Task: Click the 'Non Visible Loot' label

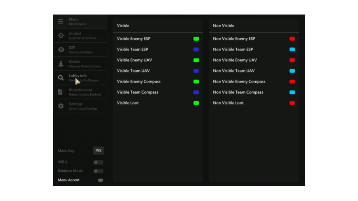Action: (228, 103)
